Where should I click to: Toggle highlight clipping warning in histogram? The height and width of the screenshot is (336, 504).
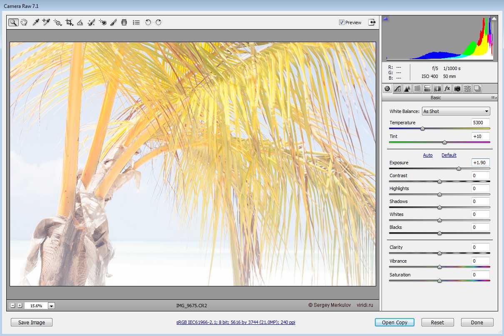click(494, 19)
